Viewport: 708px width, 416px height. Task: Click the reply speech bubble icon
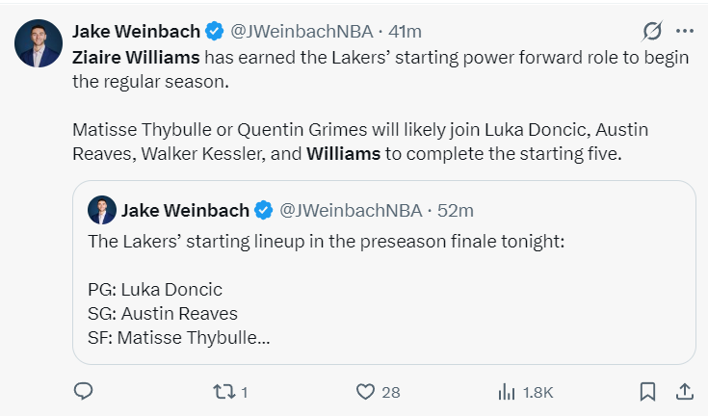84,391
